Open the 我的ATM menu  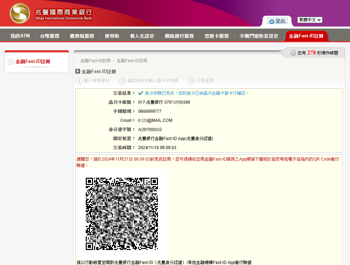(20, 36)
